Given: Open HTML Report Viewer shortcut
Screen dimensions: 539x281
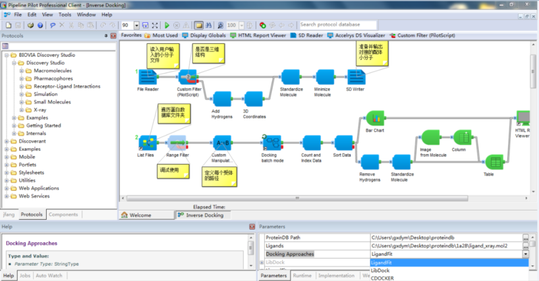Looking at the screenshot, I should click(258, 36).
